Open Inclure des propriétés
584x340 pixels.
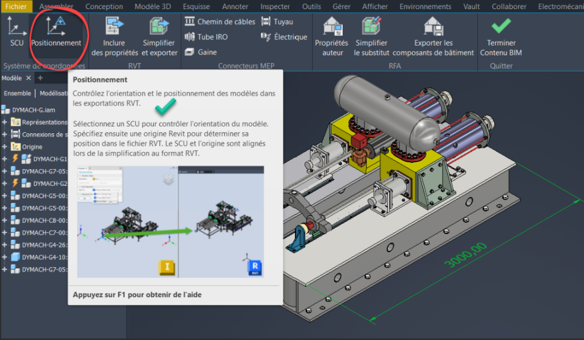point(114,36)
